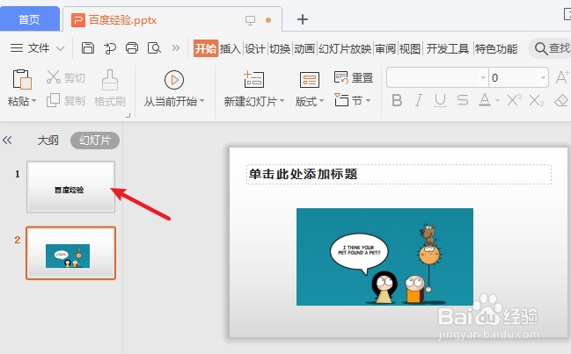Click the New Slide icon
The image size is (571, 354).
click(x=253, y=79)
